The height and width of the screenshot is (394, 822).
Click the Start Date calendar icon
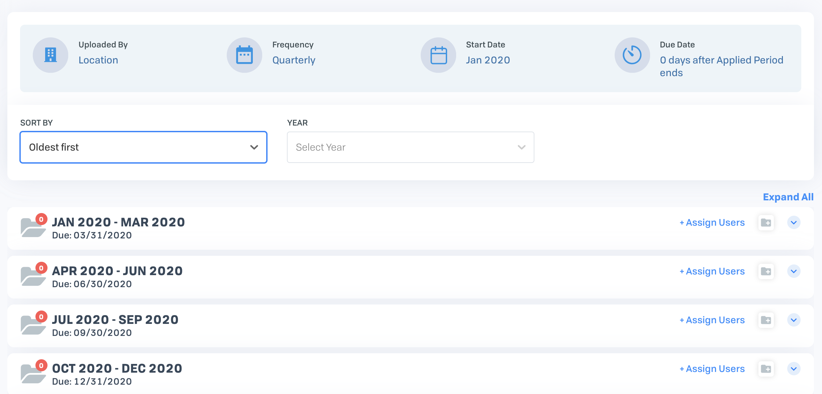[438, 55]
